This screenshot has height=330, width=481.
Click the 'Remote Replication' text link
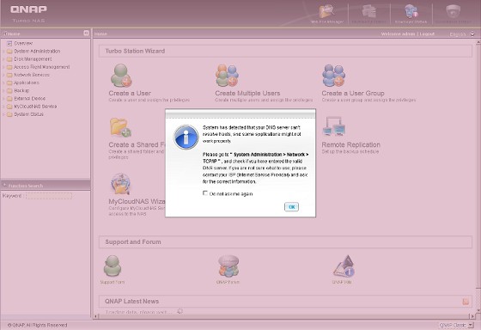[351, 144]
